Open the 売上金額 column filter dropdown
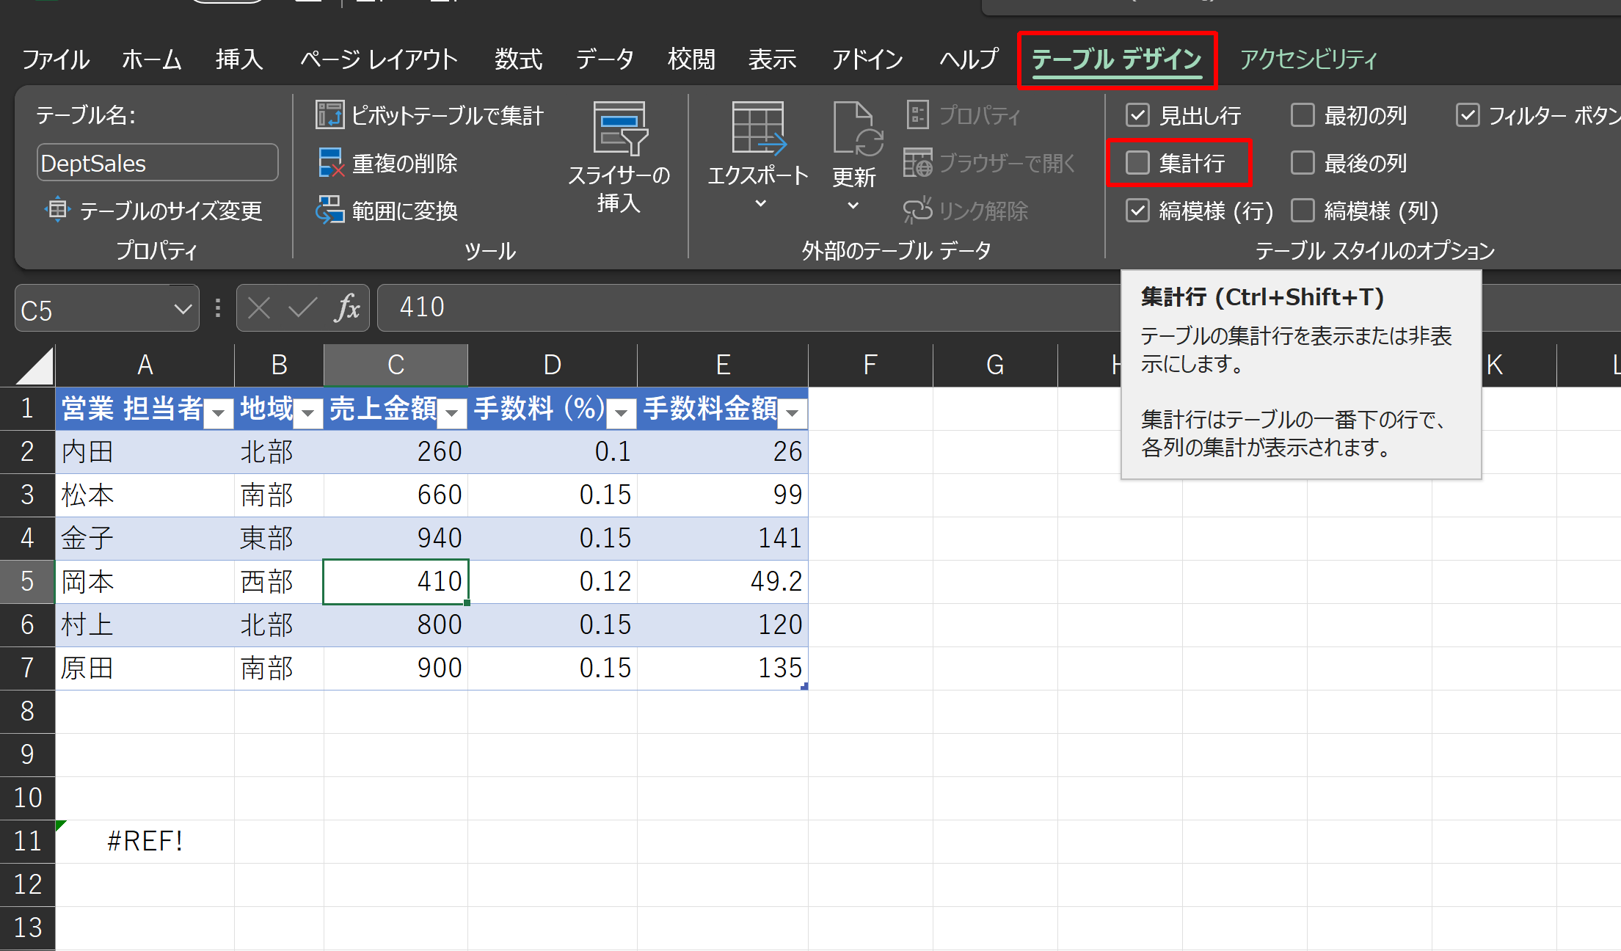The image size is (1621, 951). [452, 413]
